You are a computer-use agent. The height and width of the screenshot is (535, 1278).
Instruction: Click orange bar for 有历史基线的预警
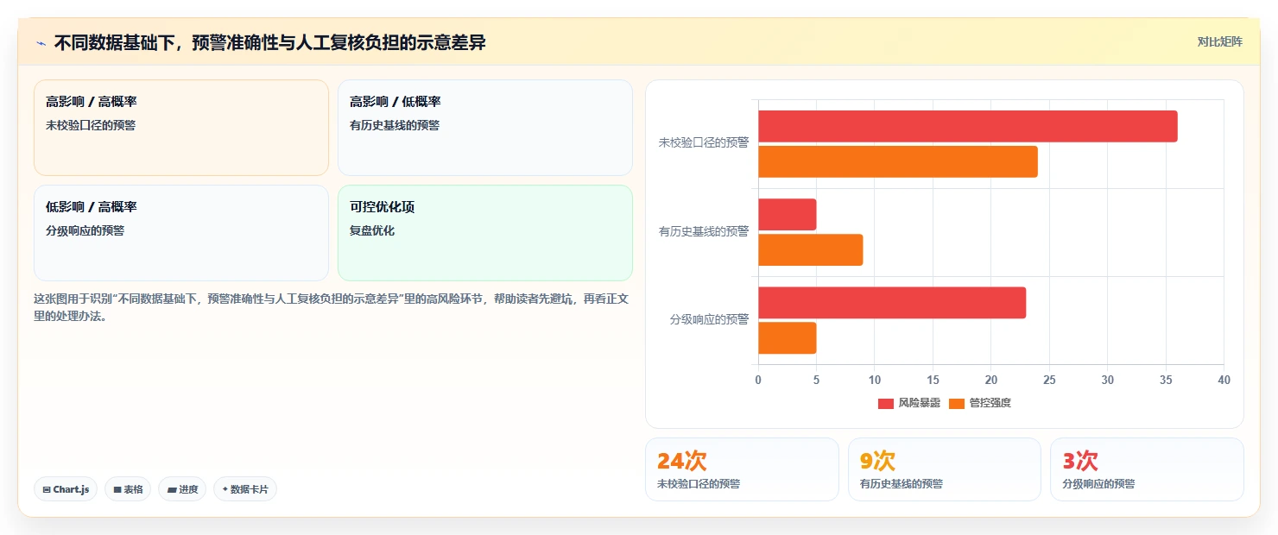(811, 249)
